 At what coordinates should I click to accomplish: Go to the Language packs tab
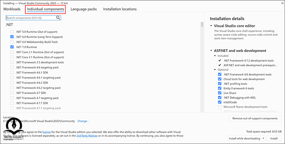coord(84,9)
